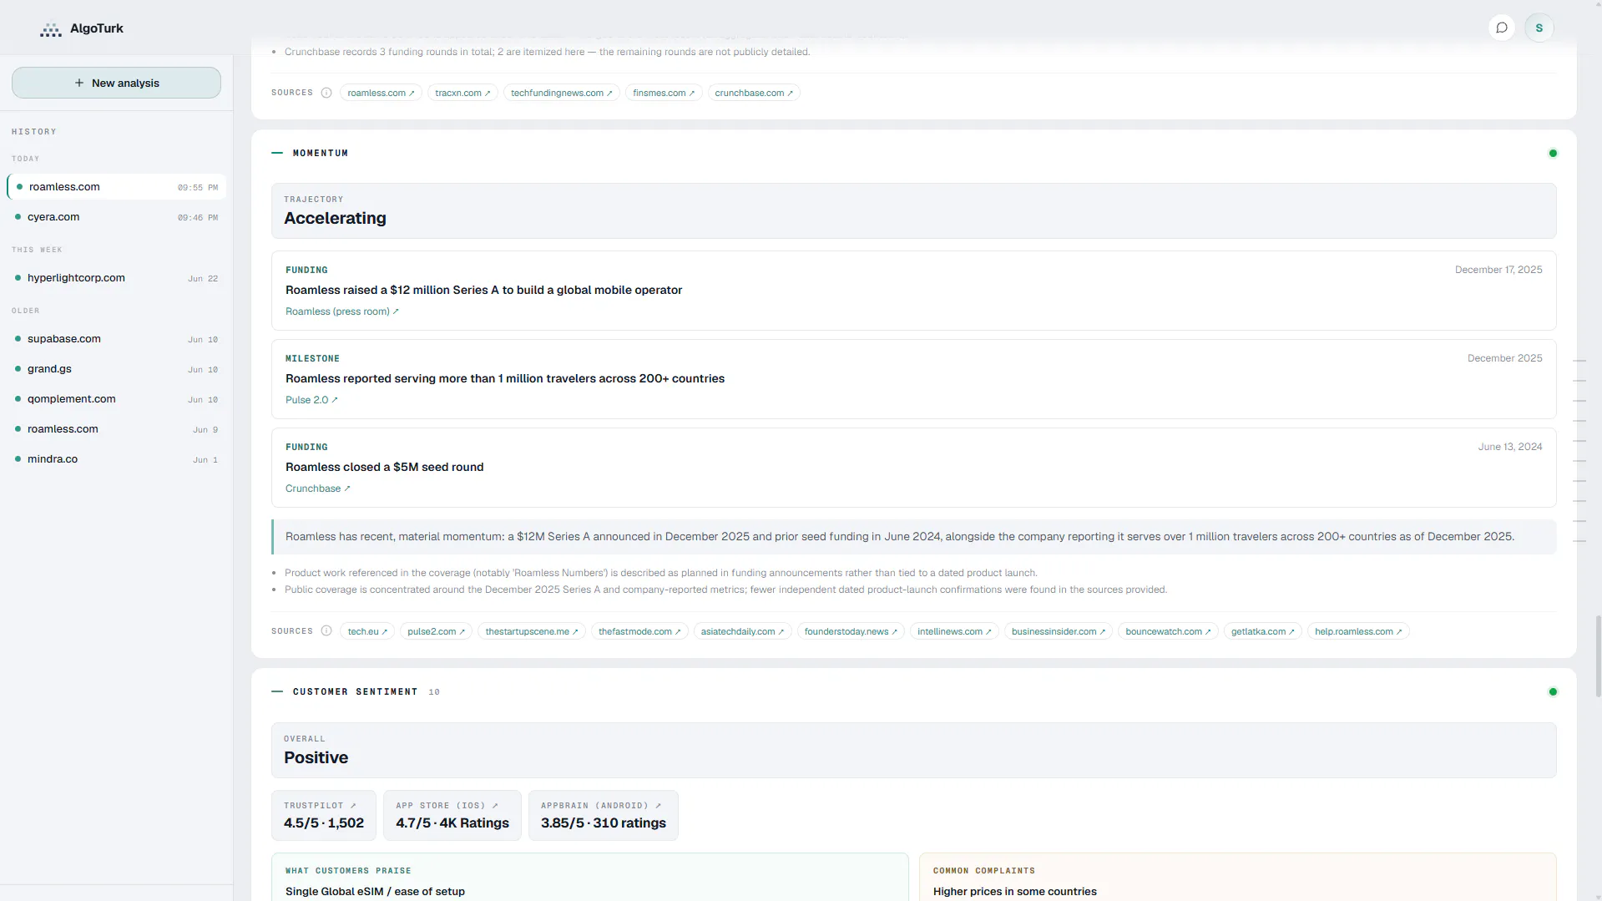The width and height of the screenshot is (1602, 901).
Task: Open businessinsider.com source chip
Action: [1058, 631]
